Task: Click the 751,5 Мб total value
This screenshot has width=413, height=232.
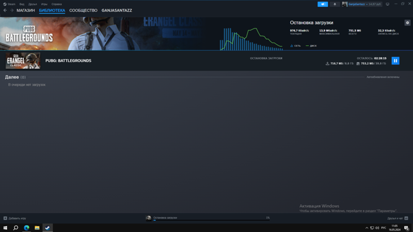Action: 355,30
